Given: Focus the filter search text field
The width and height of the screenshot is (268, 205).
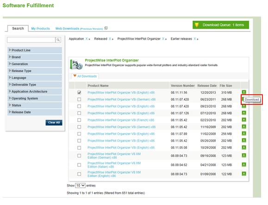Looking at the screenshot, I should (x=31, y=40).
